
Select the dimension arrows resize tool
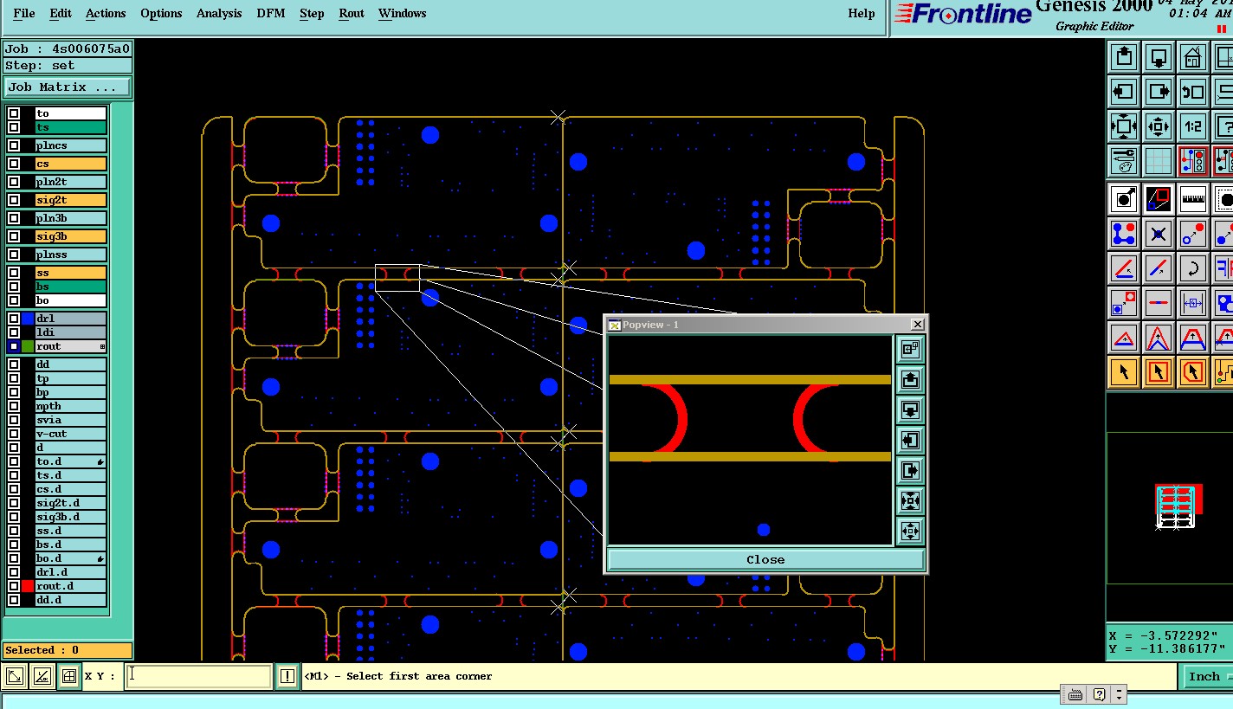coord(1192,303)
